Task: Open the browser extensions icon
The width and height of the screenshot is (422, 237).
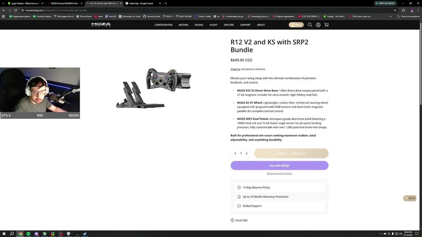Action: pos(403,10)
